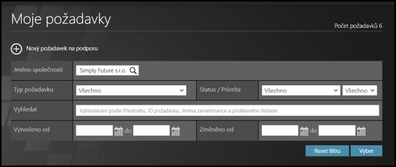Click the Moje požadavky page heading
396x167 pixels.
pos(61,19)
